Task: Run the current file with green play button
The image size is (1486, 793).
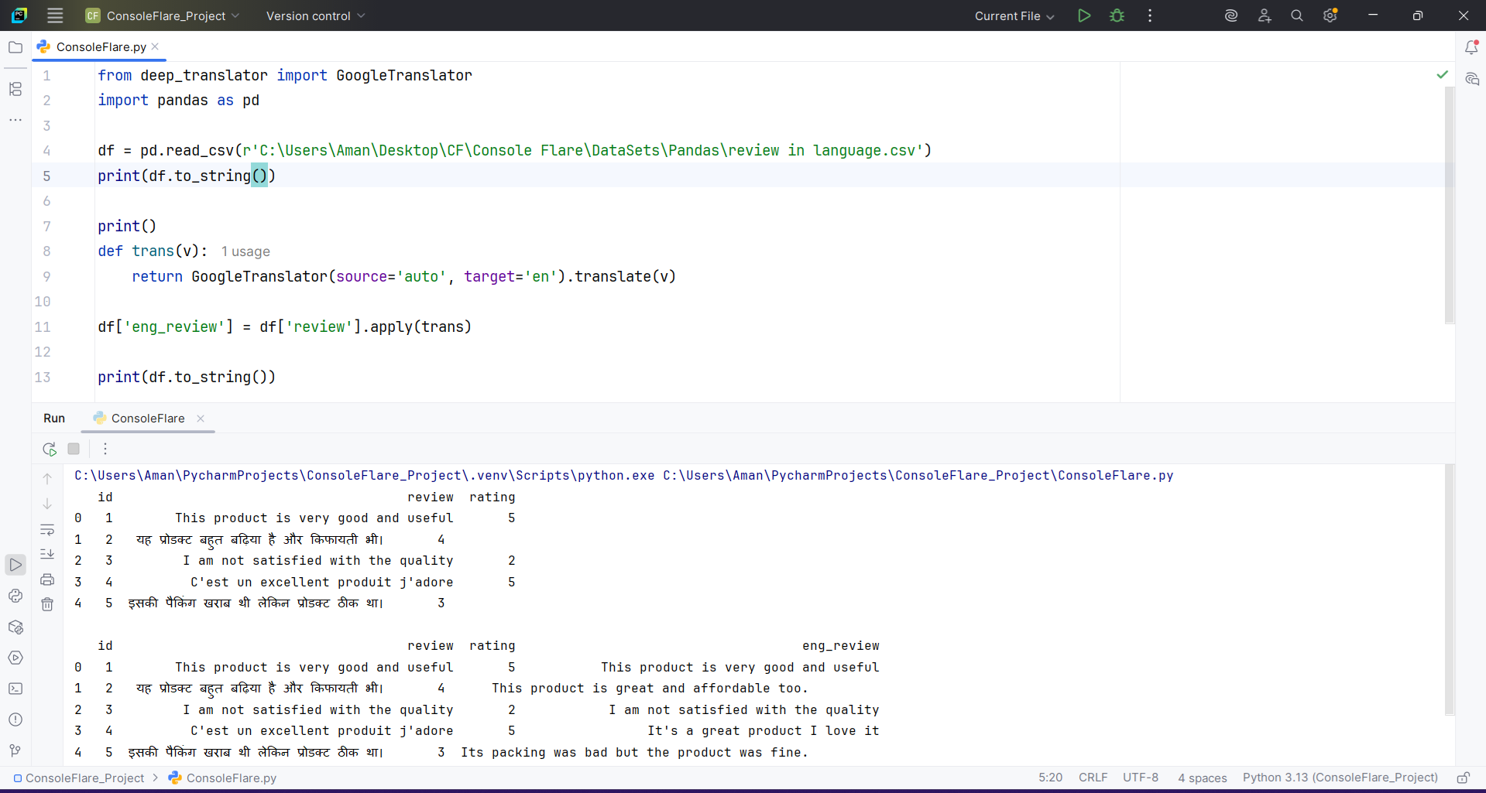Action: coord(1084,15)
